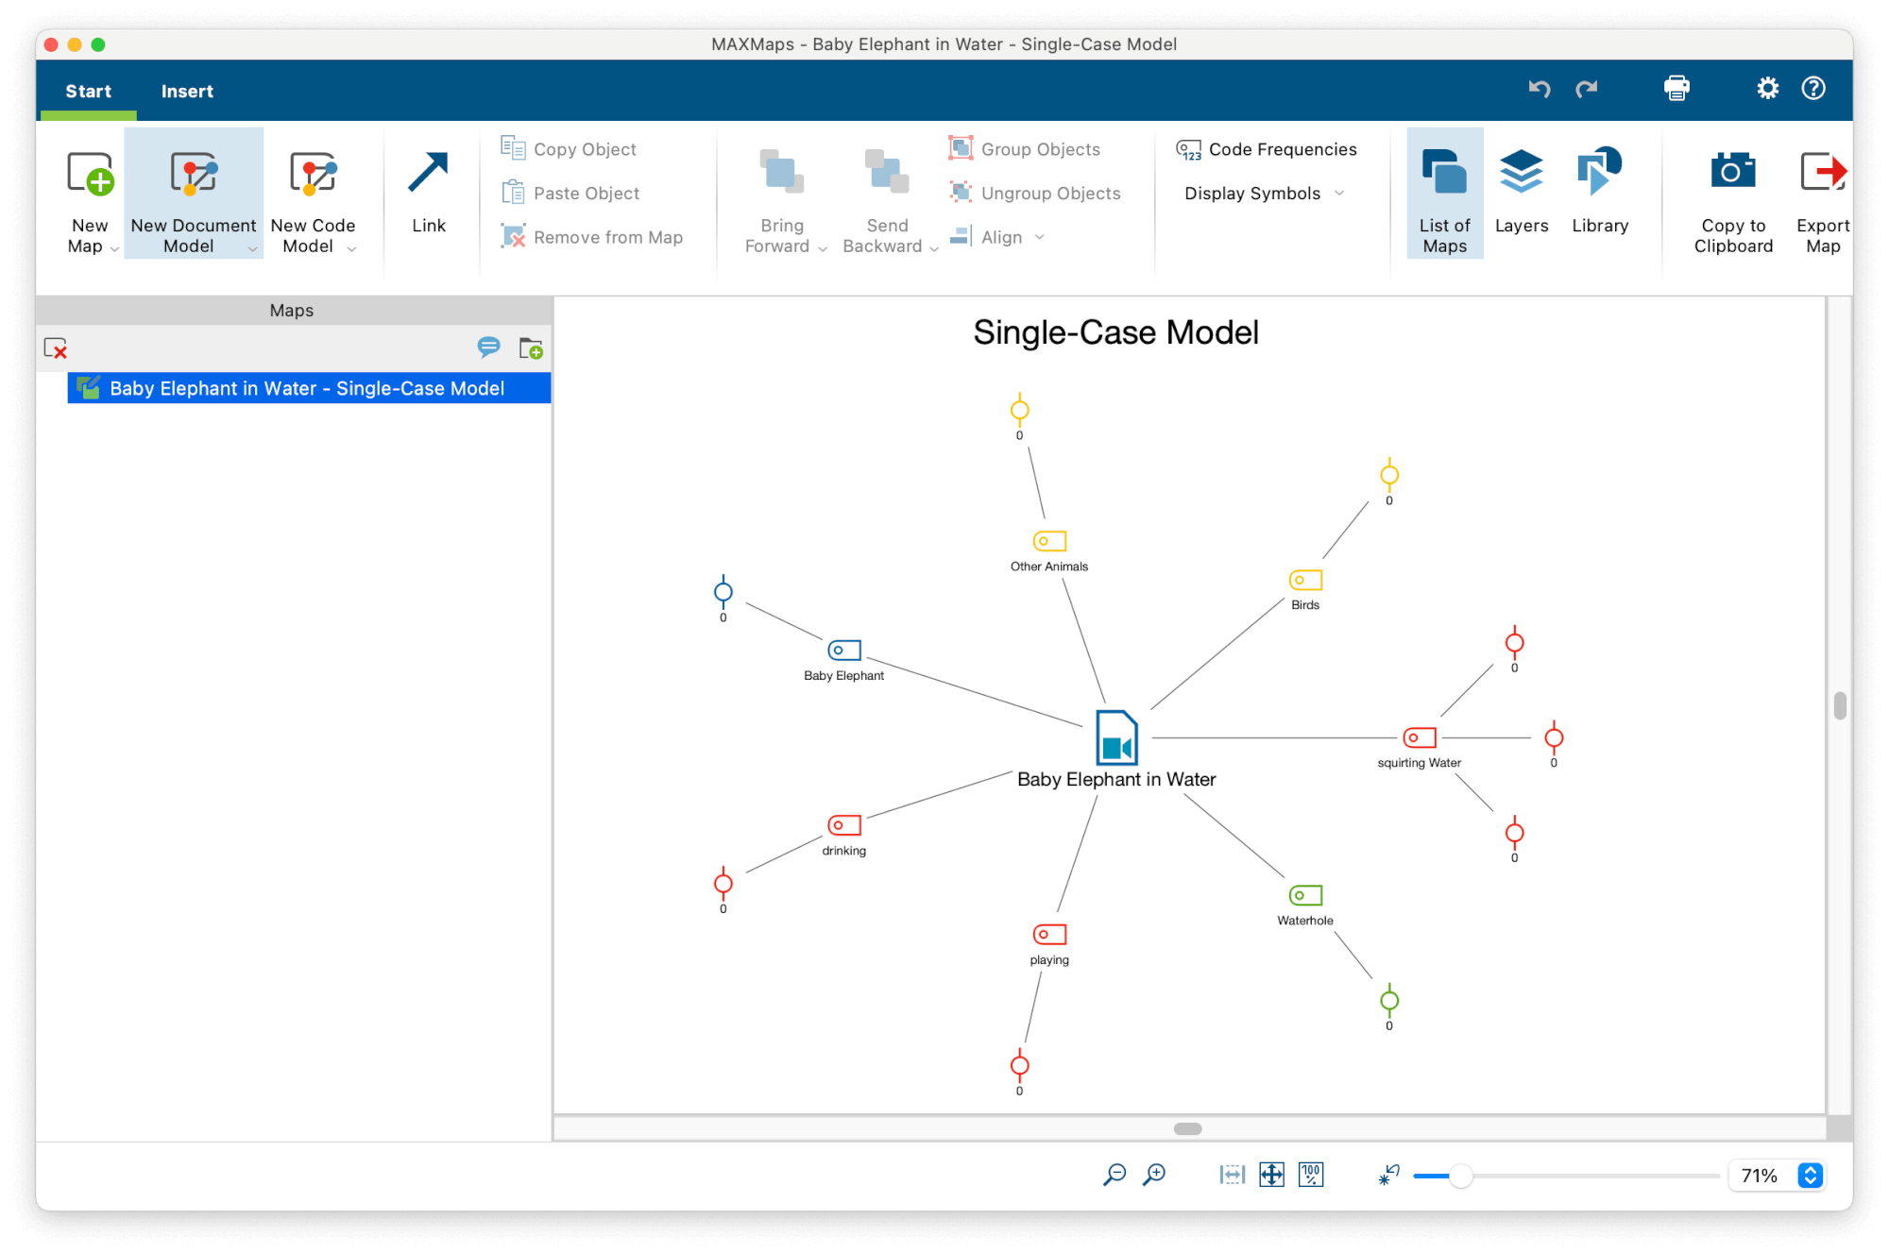Switch to the Insert tab
Viewport: 1889px width, 1253px height.
pos(187,92)
